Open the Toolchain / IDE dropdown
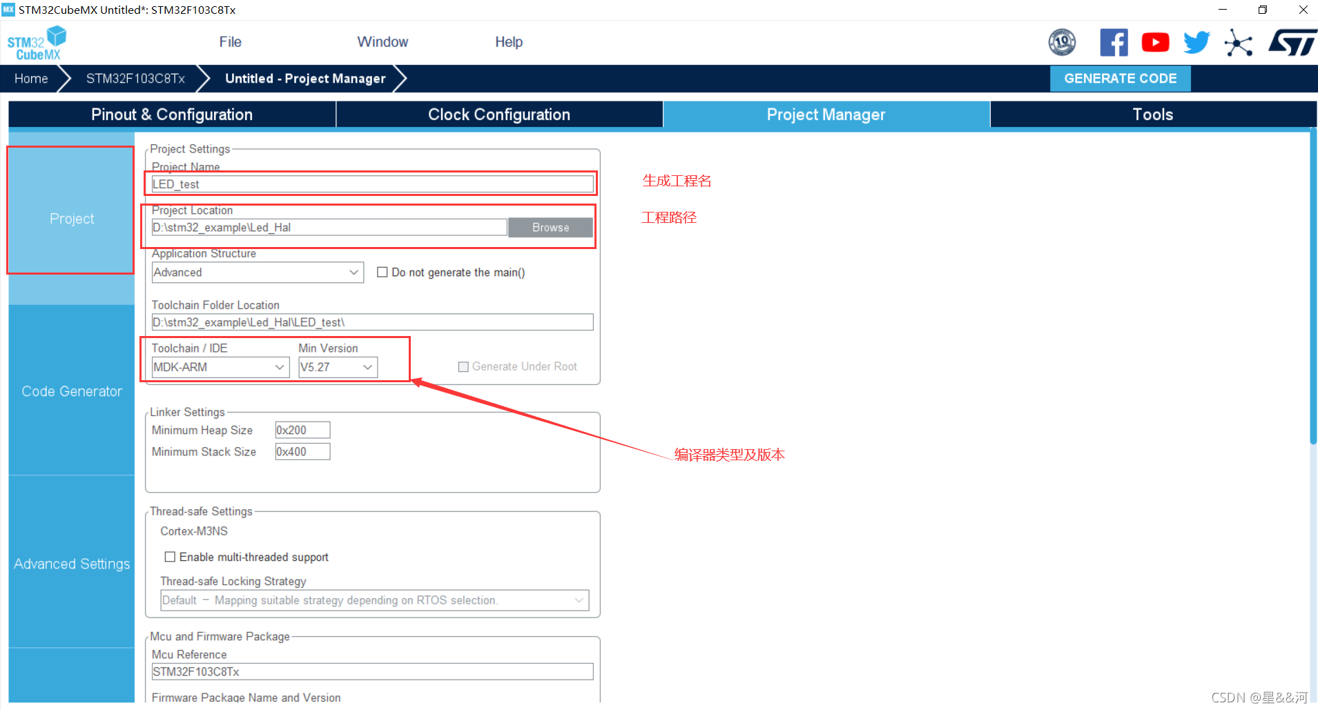1318x710 pixels. (x=279, y=367)
